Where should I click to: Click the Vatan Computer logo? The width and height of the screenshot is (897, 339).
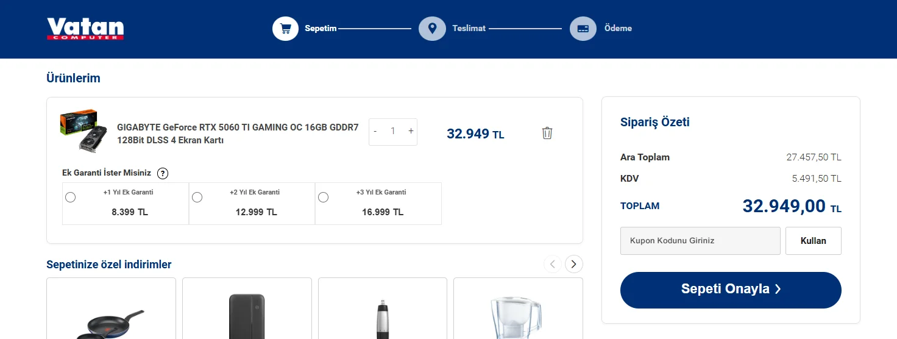(x=85, y=29)
